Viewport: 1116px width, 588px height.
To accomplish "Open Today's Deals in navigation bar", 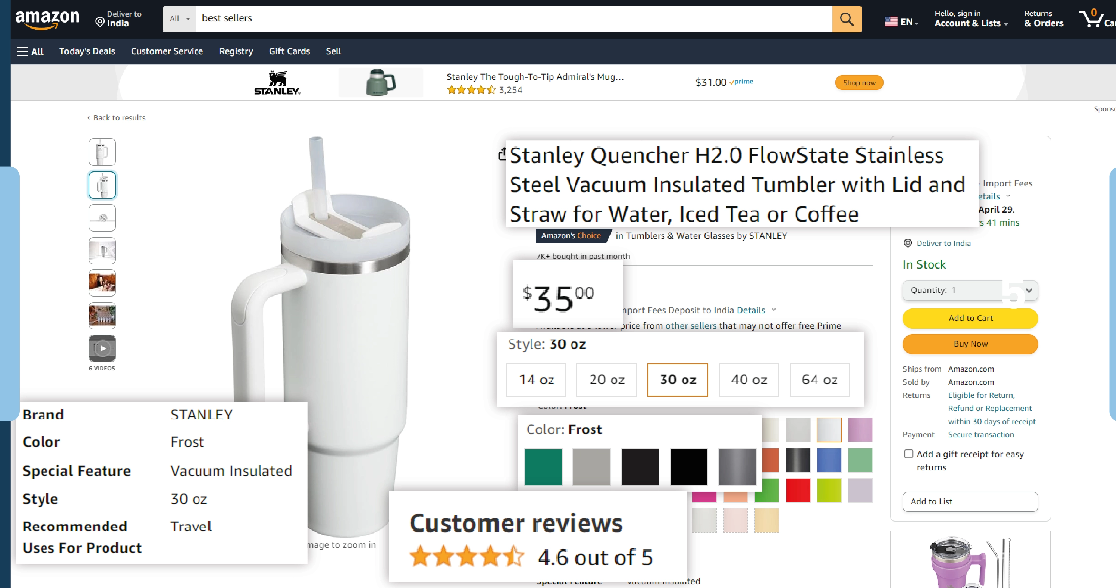I will [87, 51].
